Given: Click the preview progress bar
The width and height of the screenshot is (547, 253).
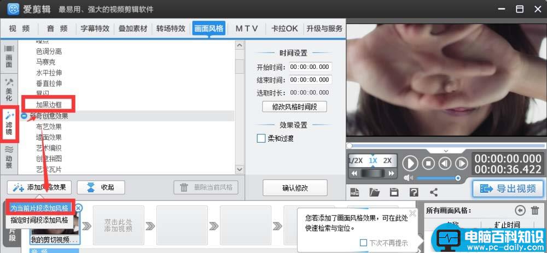Looking at the screenshot, I should pyautogui.click(x=446, y=146).
